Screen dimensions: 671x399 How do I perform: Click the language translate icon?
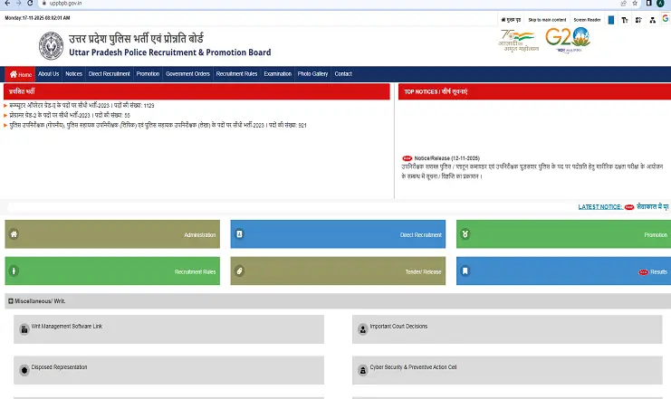point(638,20)
